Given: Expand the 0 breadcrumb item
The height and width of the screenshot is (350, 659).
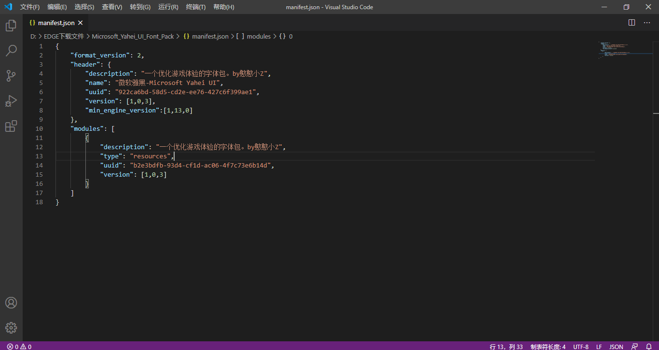Looking at the screenshot, I should pos(286,36).
